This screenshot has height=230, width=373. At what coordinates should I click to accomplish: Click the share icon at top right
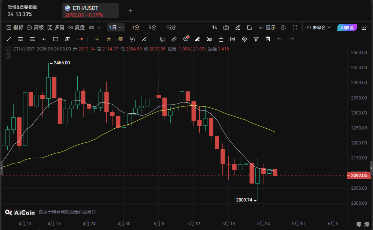(x=364, y=27)
